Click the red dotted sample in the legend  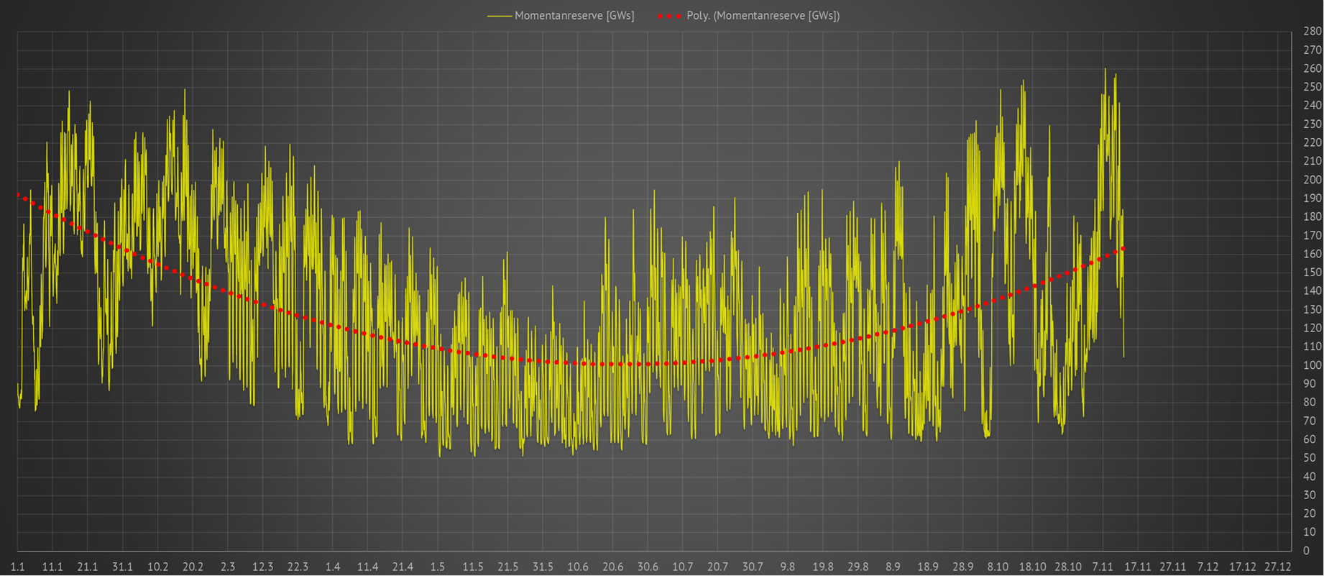tap(668, 16)
